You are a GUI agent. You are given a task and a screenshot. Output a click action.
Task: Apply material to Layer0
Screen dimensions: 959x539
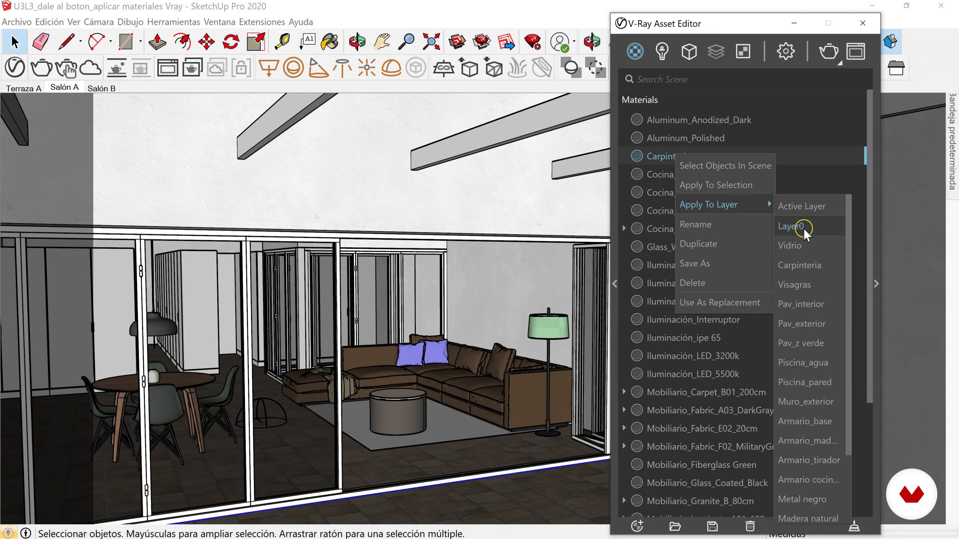point(810,226)
